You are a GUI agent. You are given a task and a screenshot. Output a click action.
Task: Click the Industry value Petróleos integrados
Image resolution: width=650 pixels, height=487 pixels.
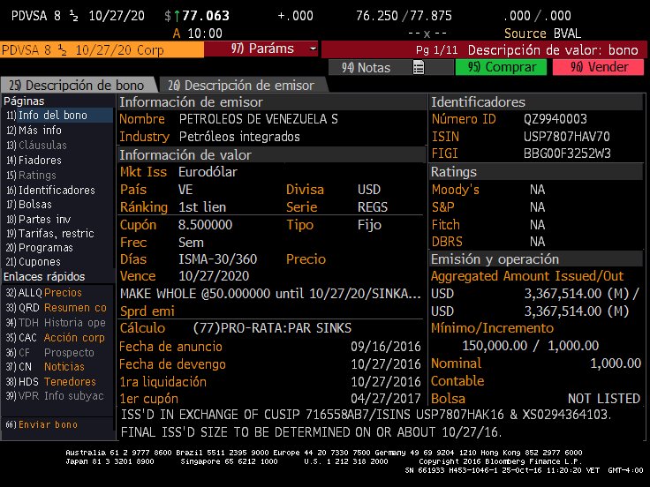239,136
